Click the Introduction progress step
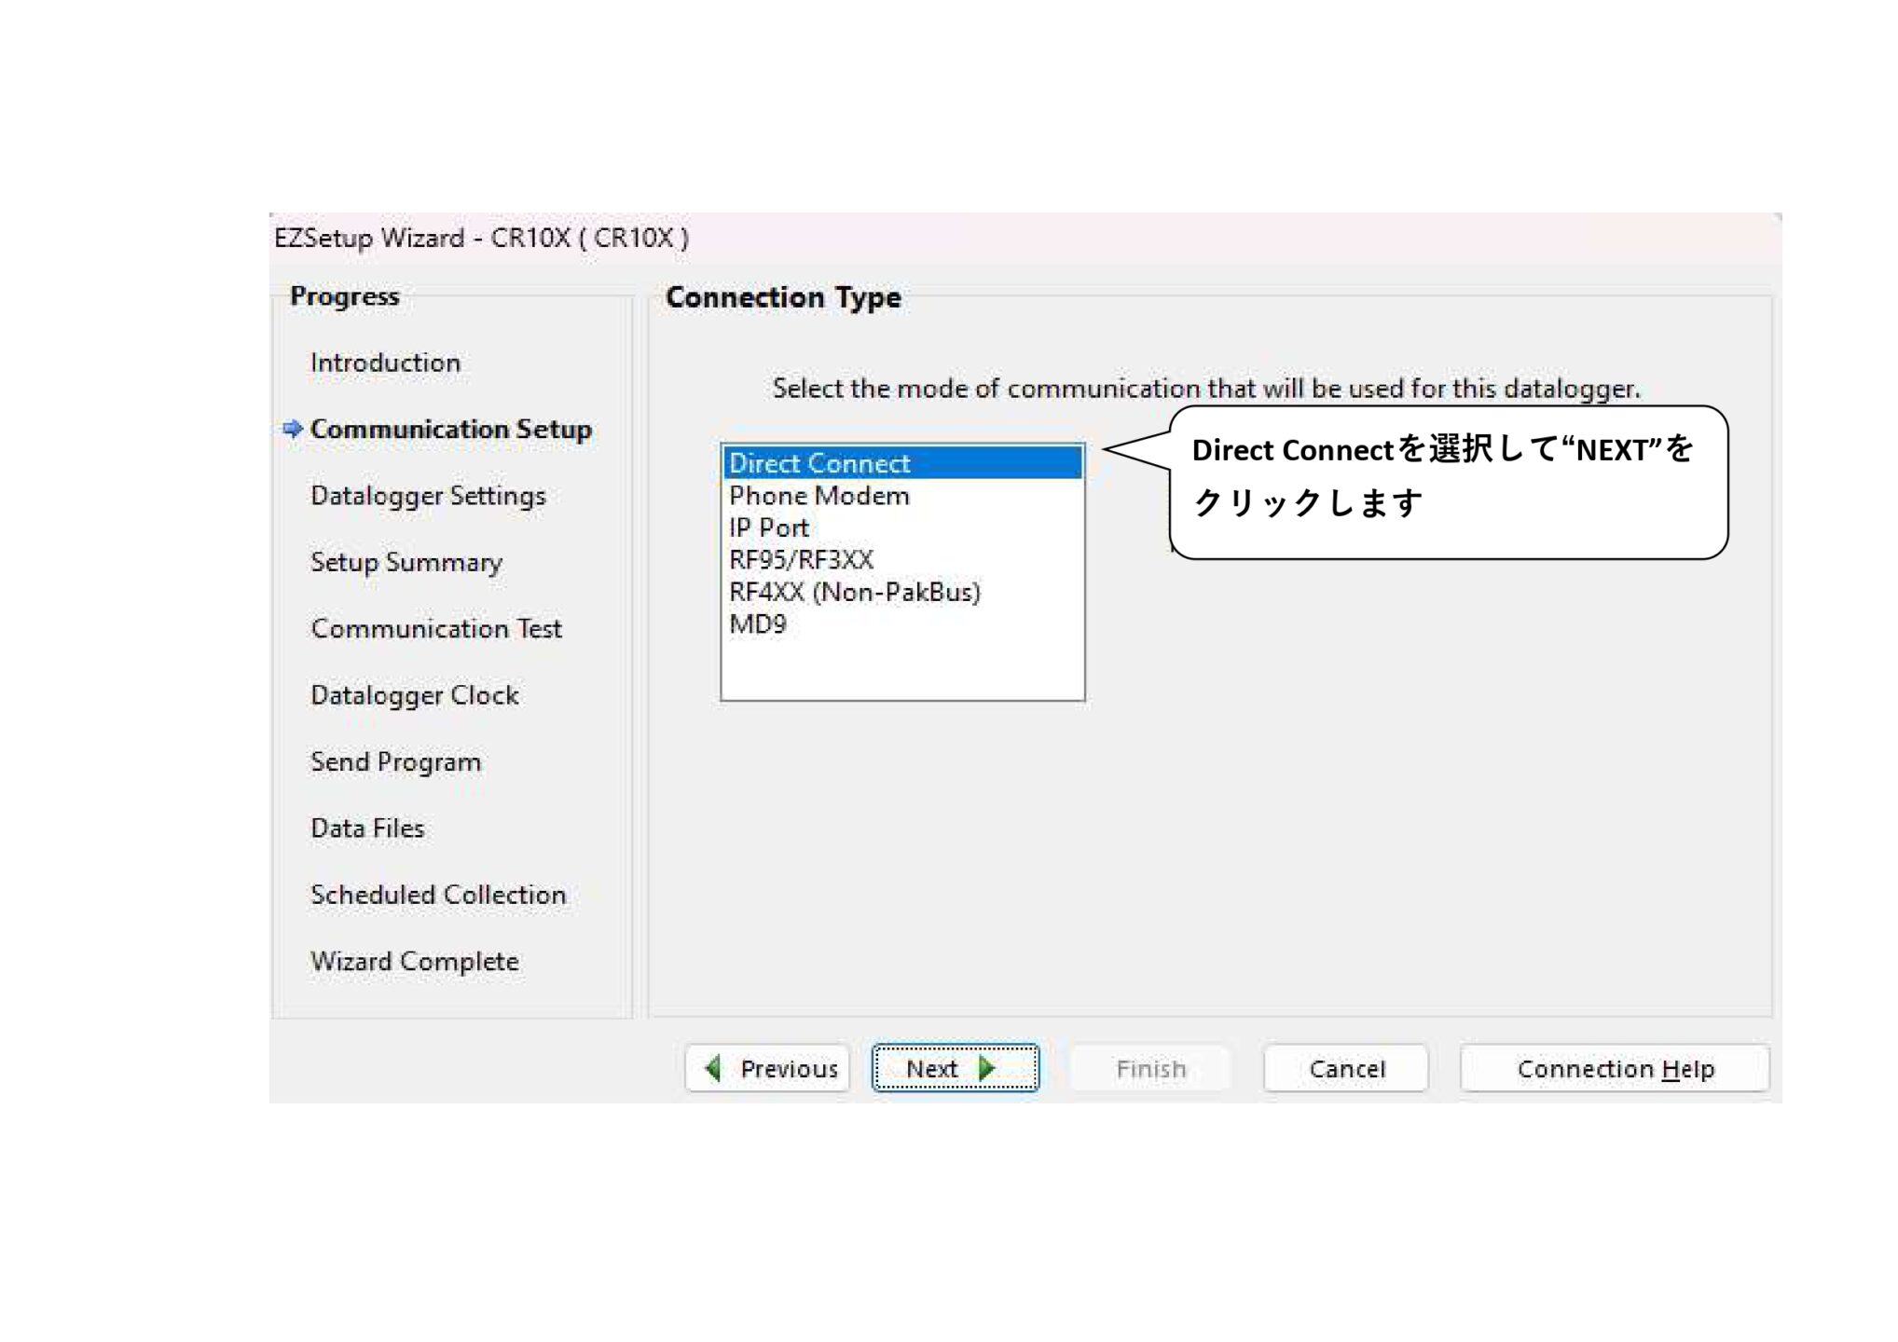This screenshot has width=1898, height=1342. click(385, 363)
